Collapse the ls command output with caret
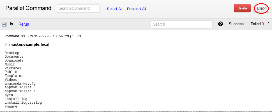Viewport: 272px width, 112px height. (268, 23)
